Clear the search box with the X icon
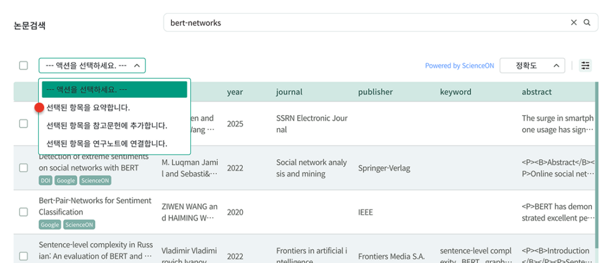 pyautogui.click(x=574, y=23)
